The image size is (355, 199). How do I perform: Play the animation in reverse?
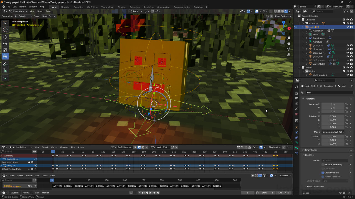pyautogui.click(x=147, y=193)
